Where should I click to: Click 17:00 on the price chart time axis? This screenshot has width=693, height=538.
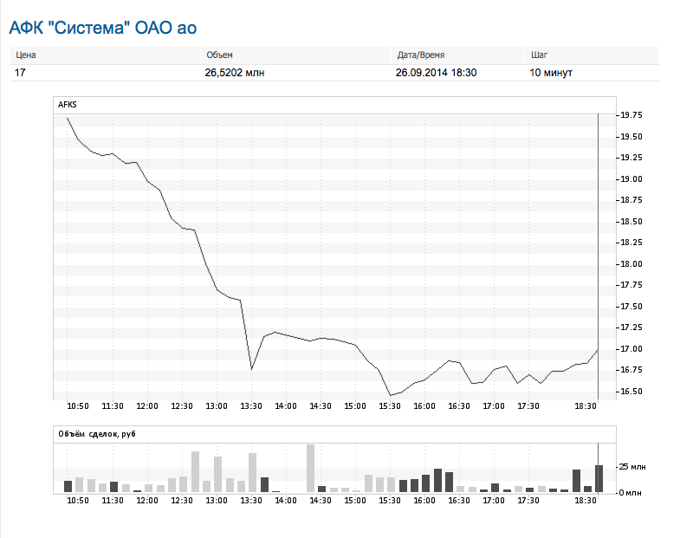[494, 405]
